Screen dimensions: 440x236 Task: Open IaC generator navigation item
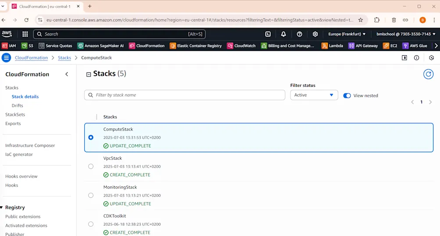pos(19,154)
